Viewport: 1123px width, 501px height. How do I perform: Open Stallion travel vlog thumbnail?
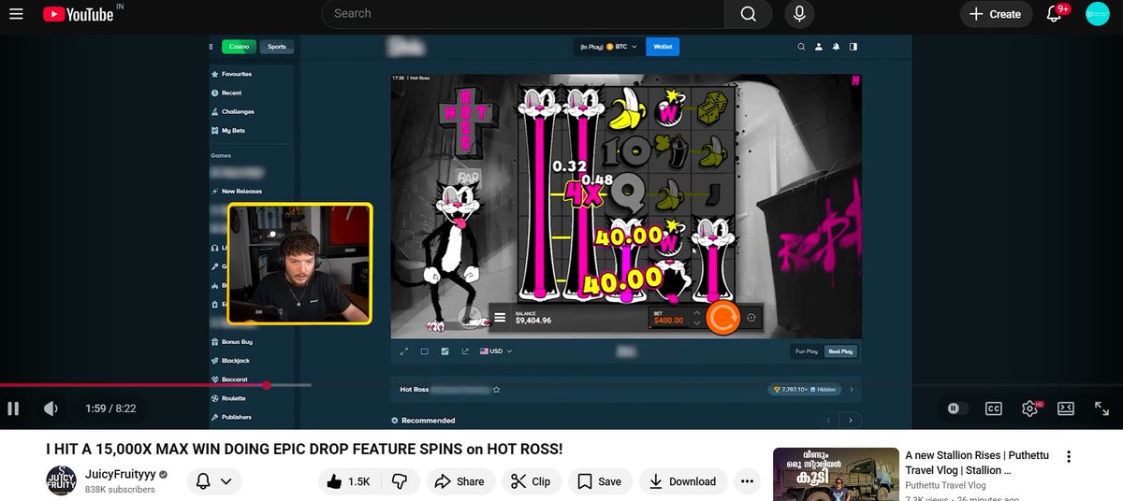(835, 474)
